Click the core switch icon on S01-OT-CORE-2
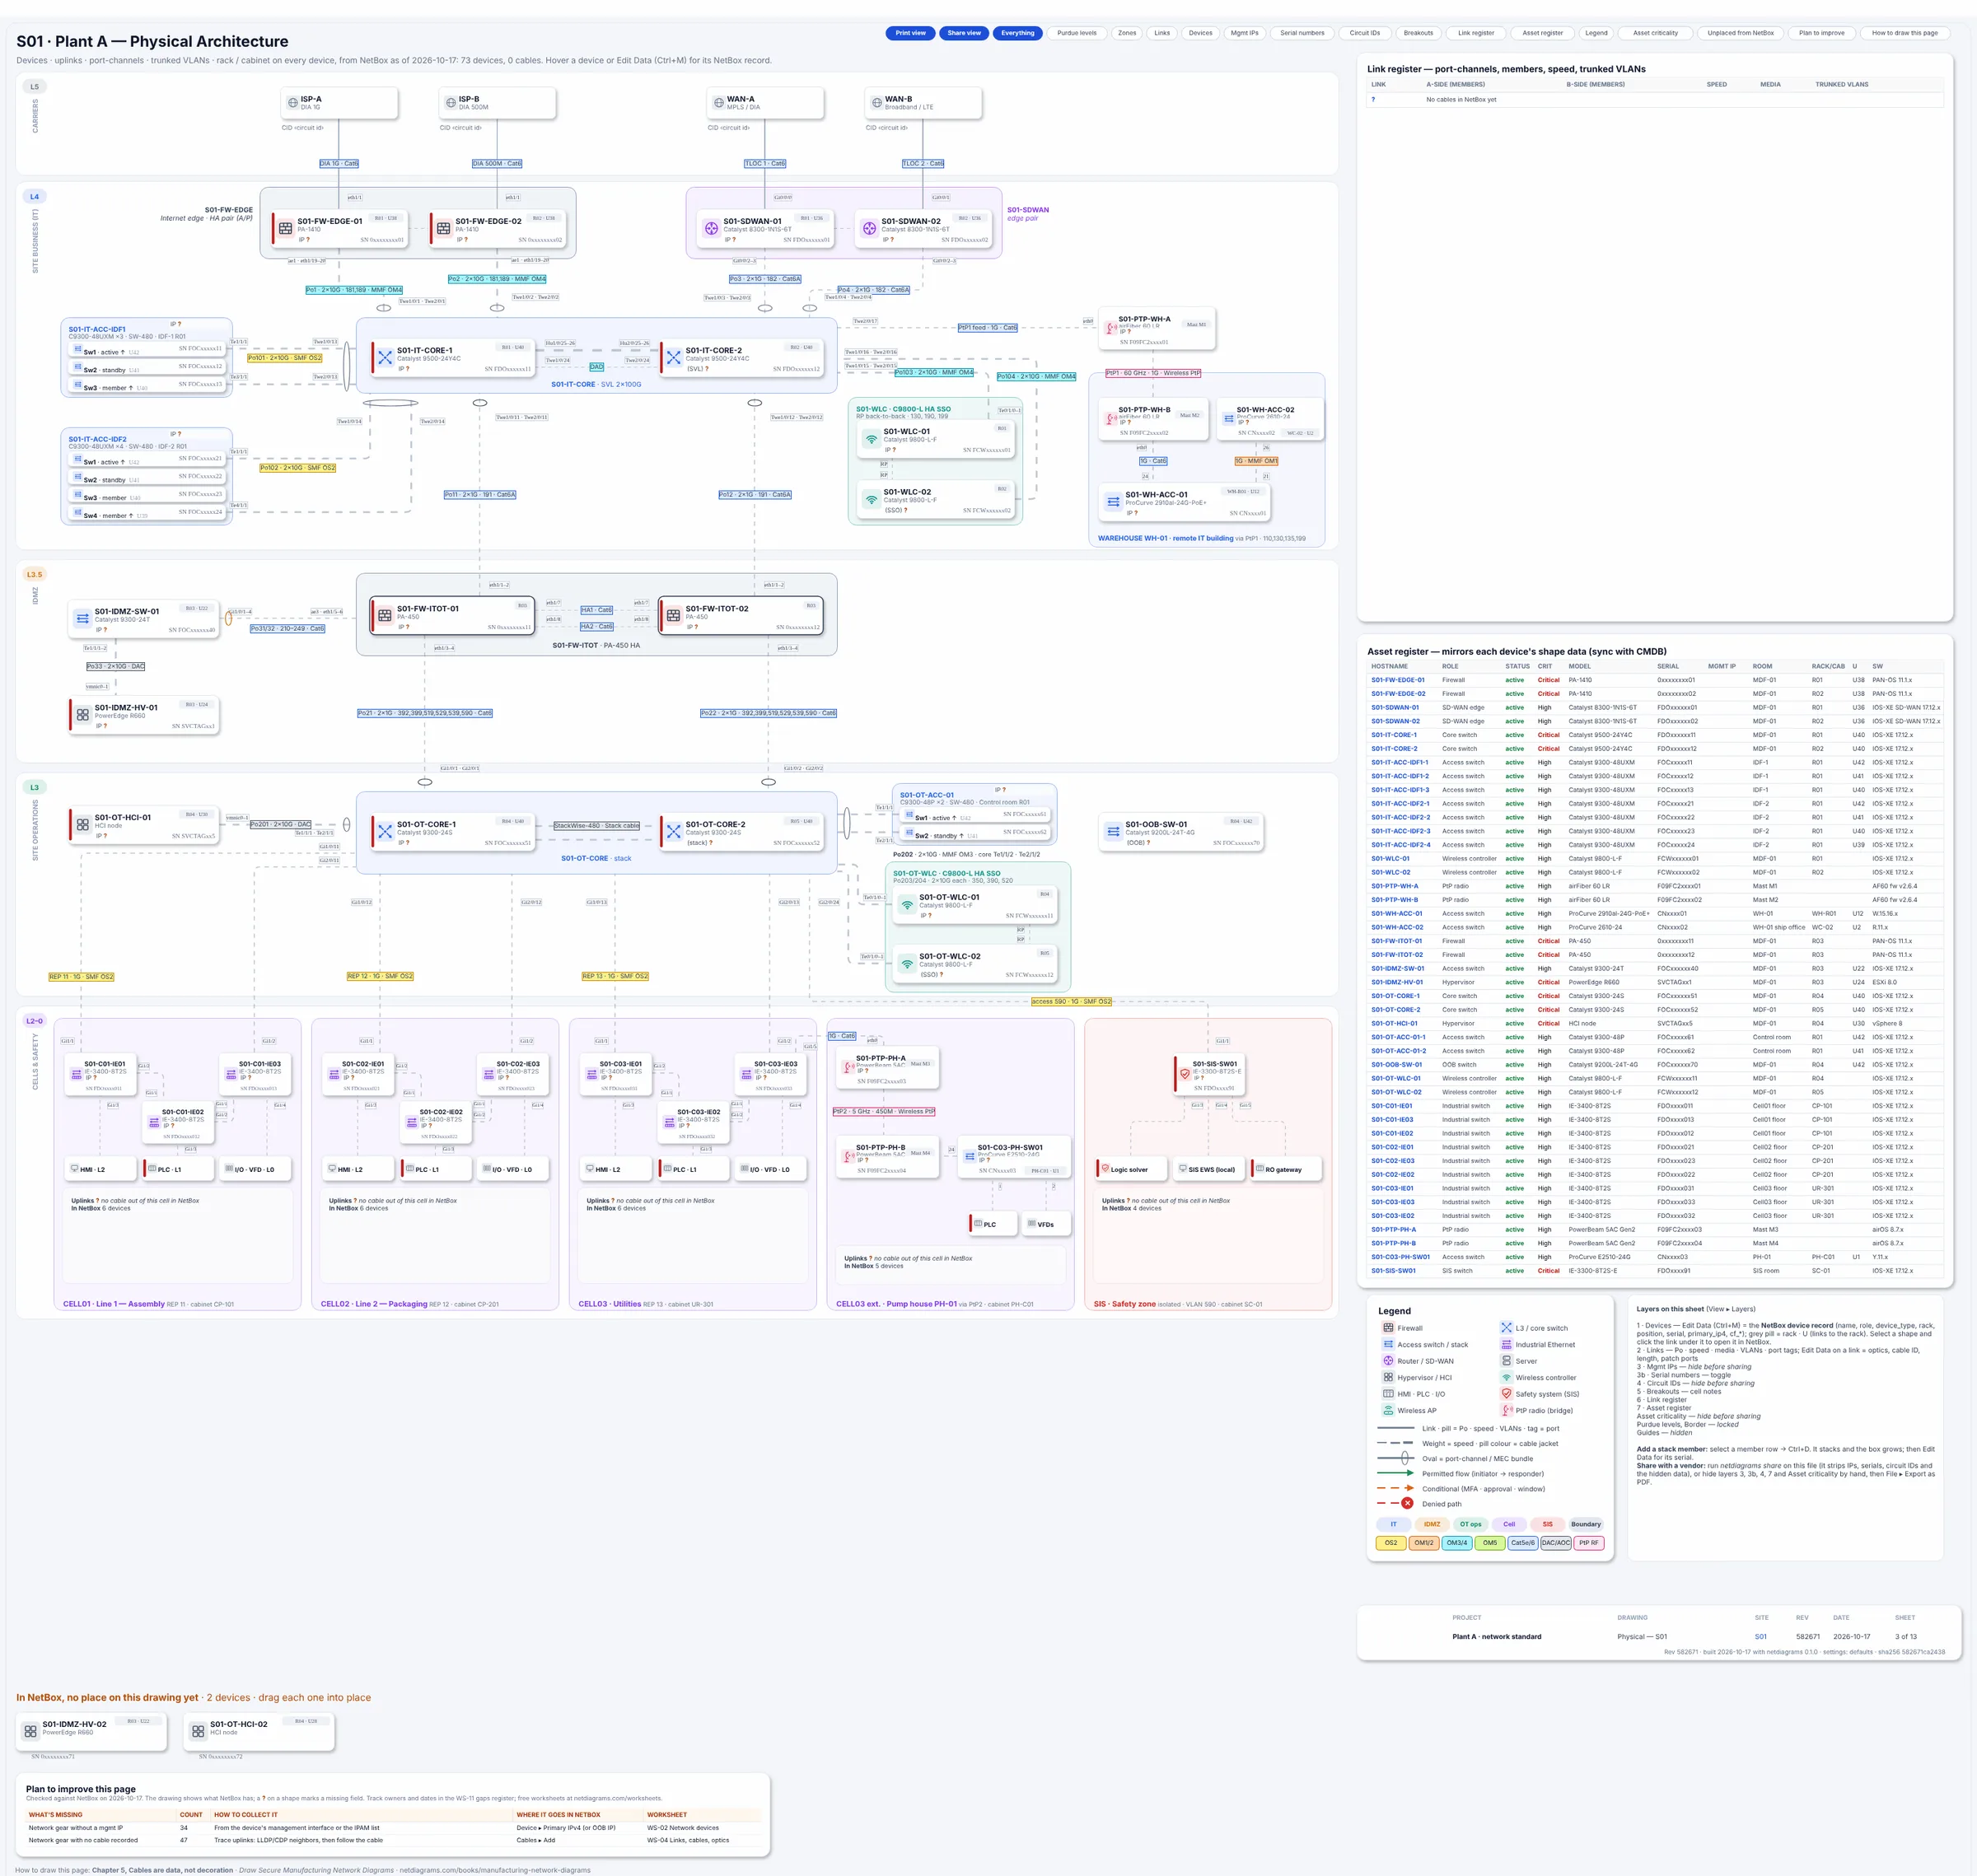Viewport: 1977px width, 1876px height. coord(673,831)
